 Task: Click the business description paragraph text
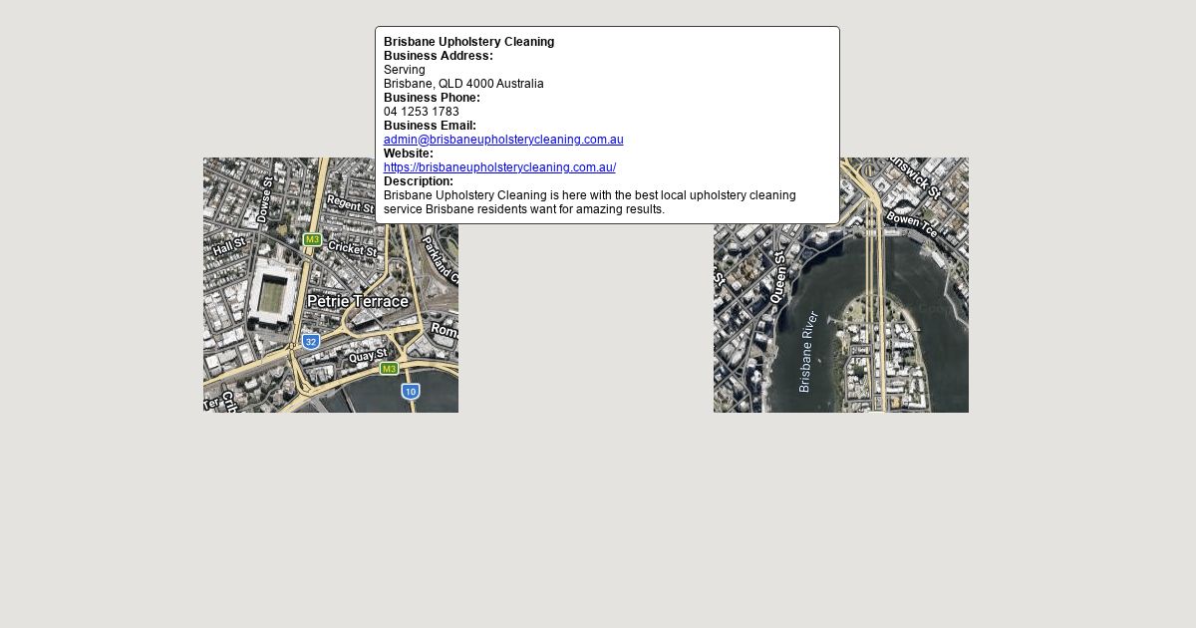tap(589, 202)
